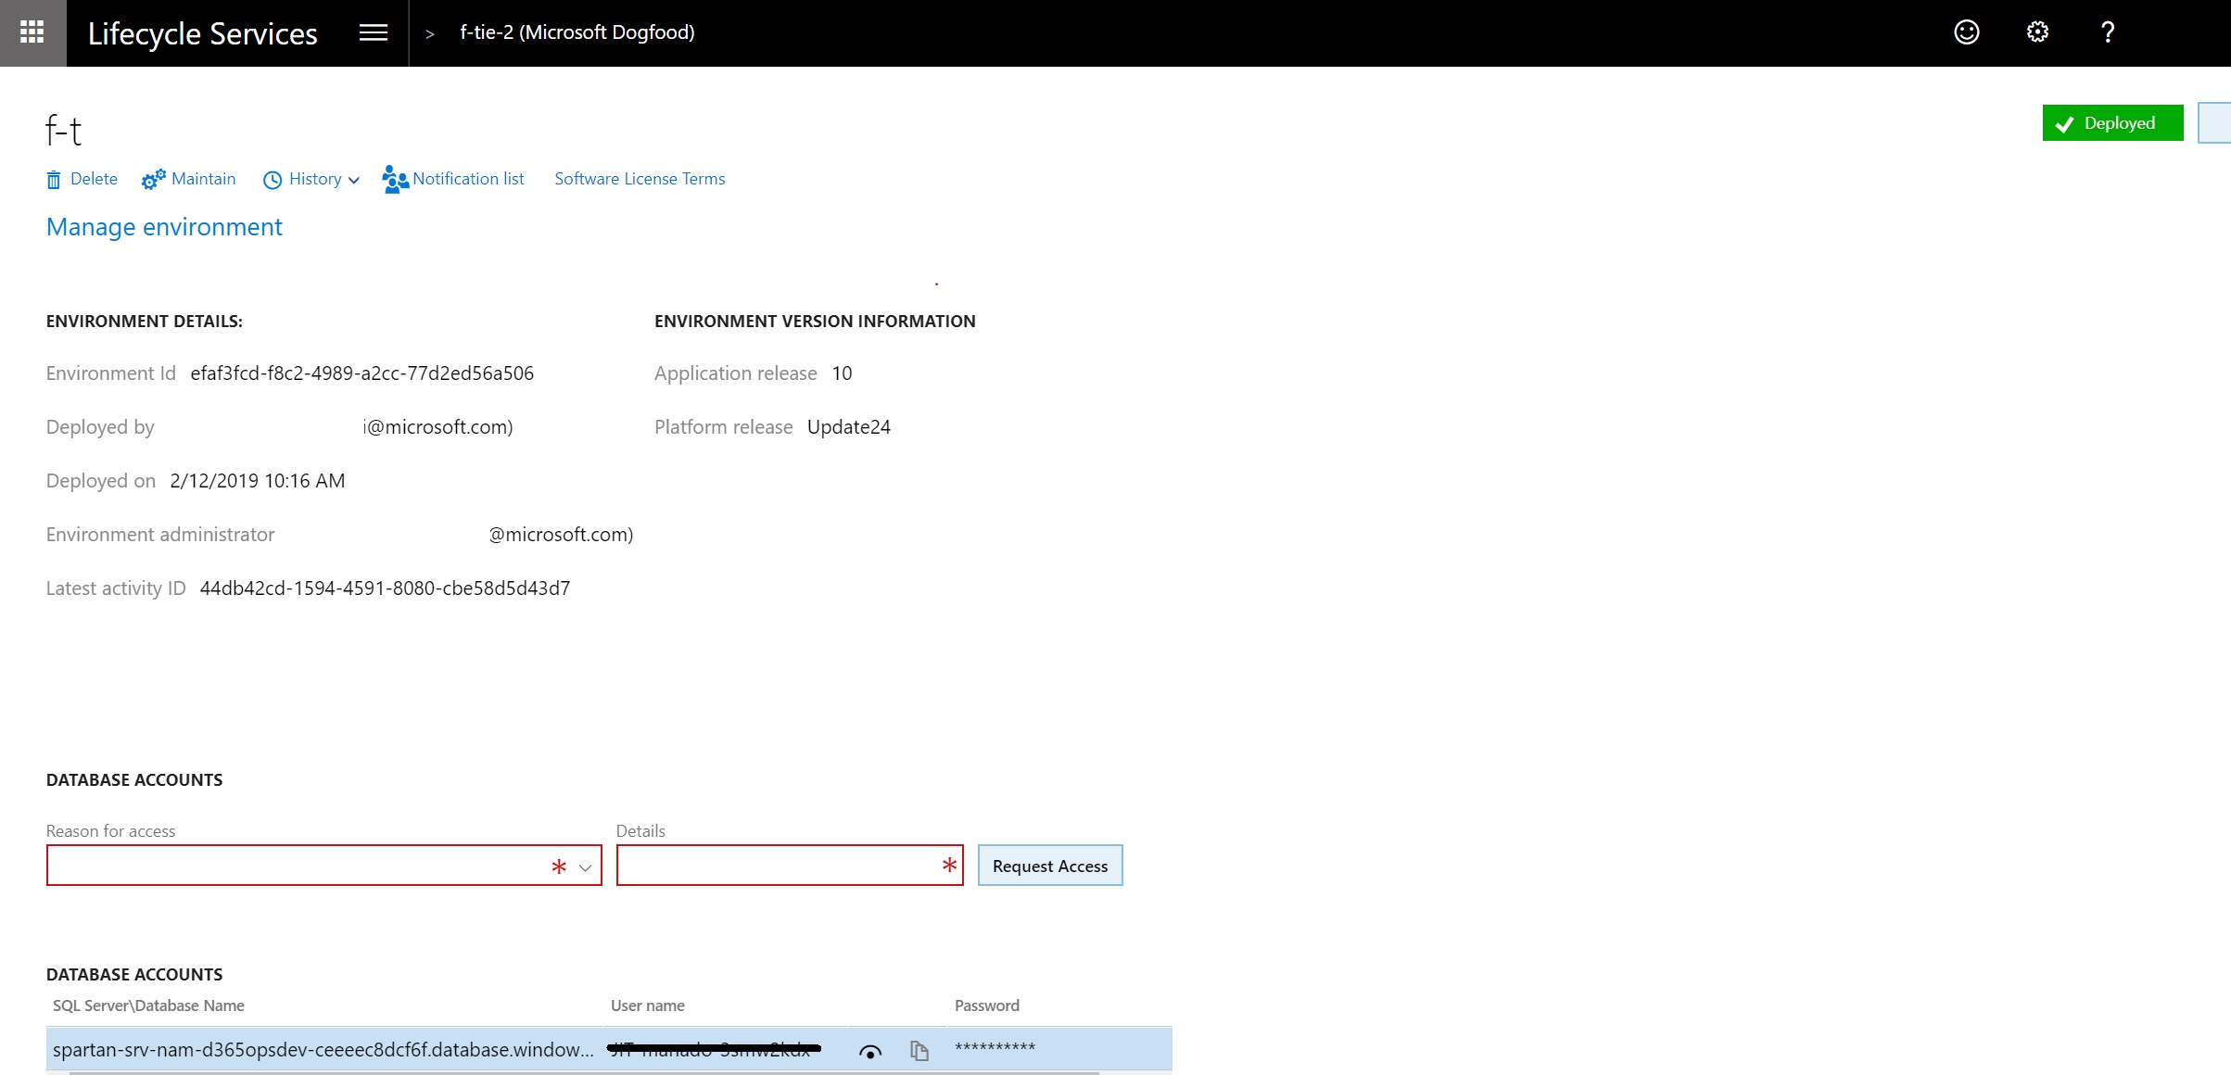This screenshot has width=2231, height=1075.
Task: Click into the Details input field
Action: (779, 866)
